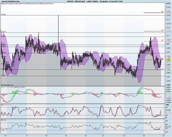Click the R1 resistance pivot line label
Screen dimensions: 172x137
tap(163, 40)
